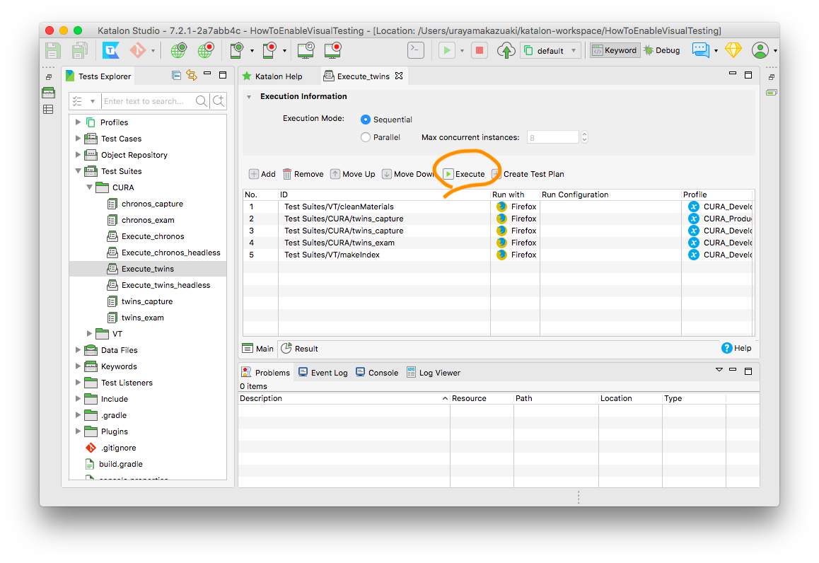Expand the VT folder
This screenshot has width=819, height=563.
89,333
